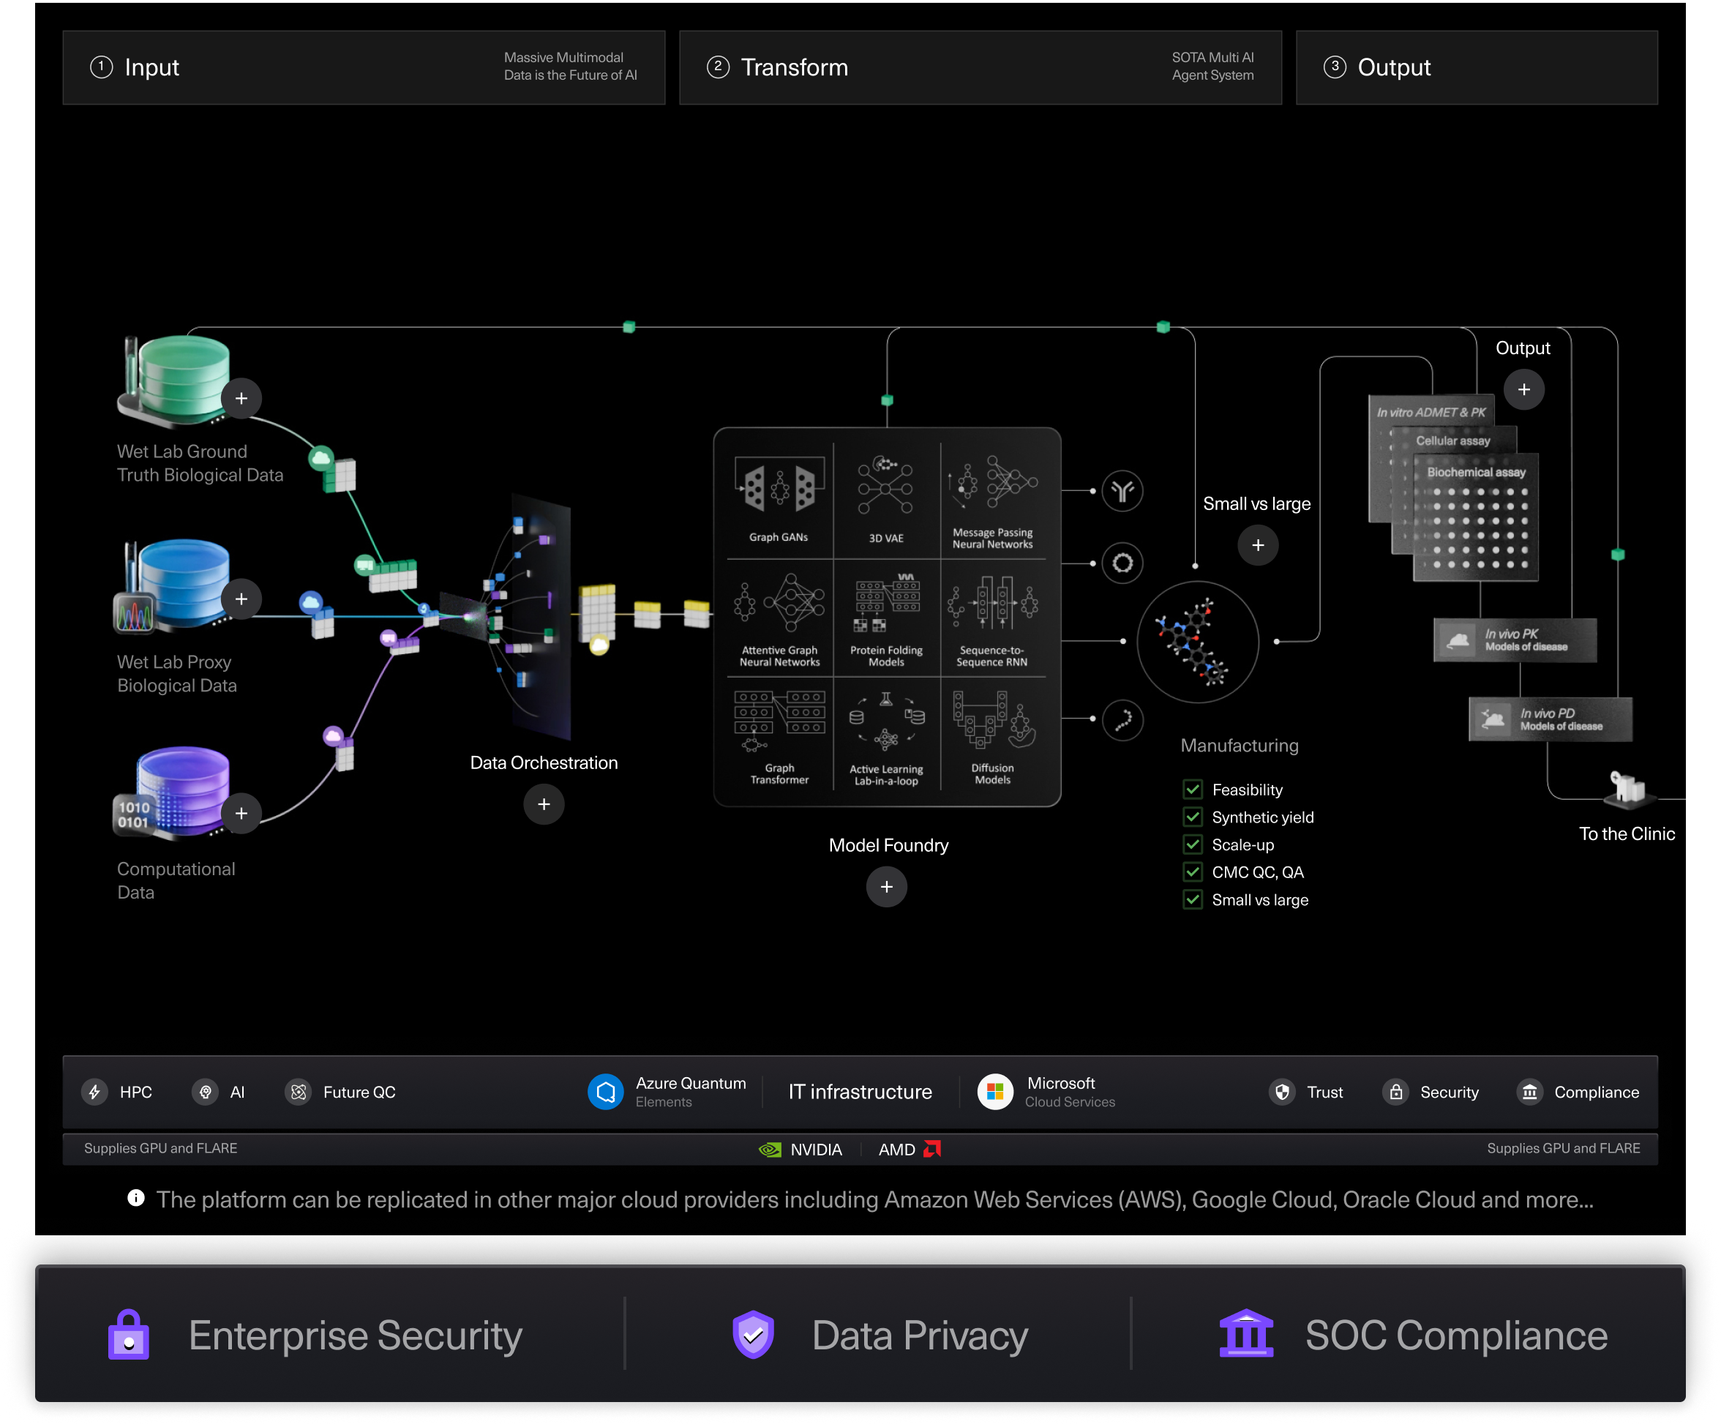The width and height of the screenshot is (1721, 1424).
Task: Expand the Model Foundry plus button
Action: tap(886, 888)
